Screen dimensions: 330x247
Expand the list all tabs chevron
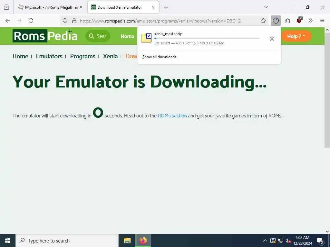pos(266,7)
